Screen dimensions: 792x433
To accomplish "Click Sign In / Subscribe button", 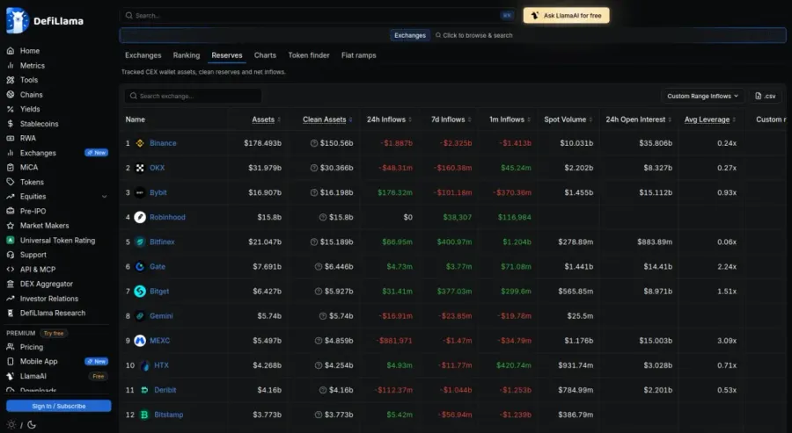I will click(x=59, y=406).
